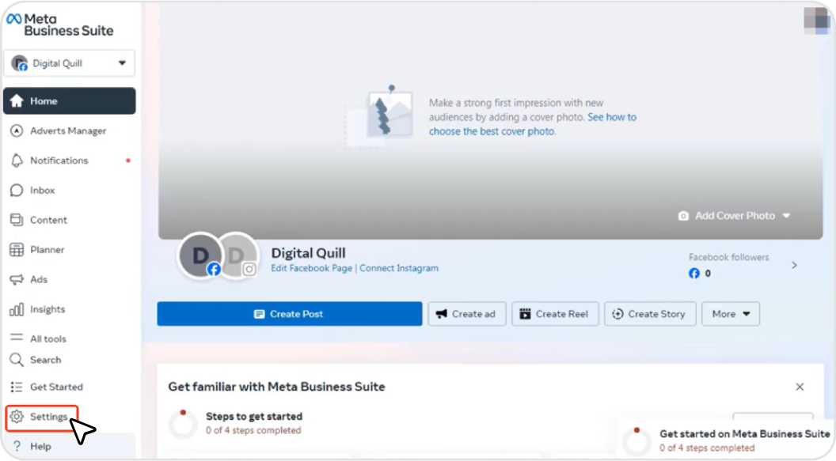Click the Meta Business Suite logo

tap(60, 25)
